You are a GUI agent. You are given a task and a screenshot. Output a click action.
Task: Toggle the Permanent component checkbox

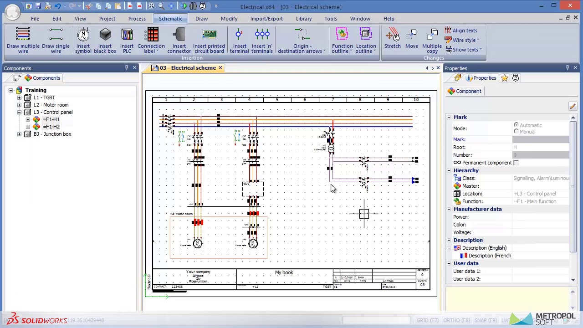[516, 163]
